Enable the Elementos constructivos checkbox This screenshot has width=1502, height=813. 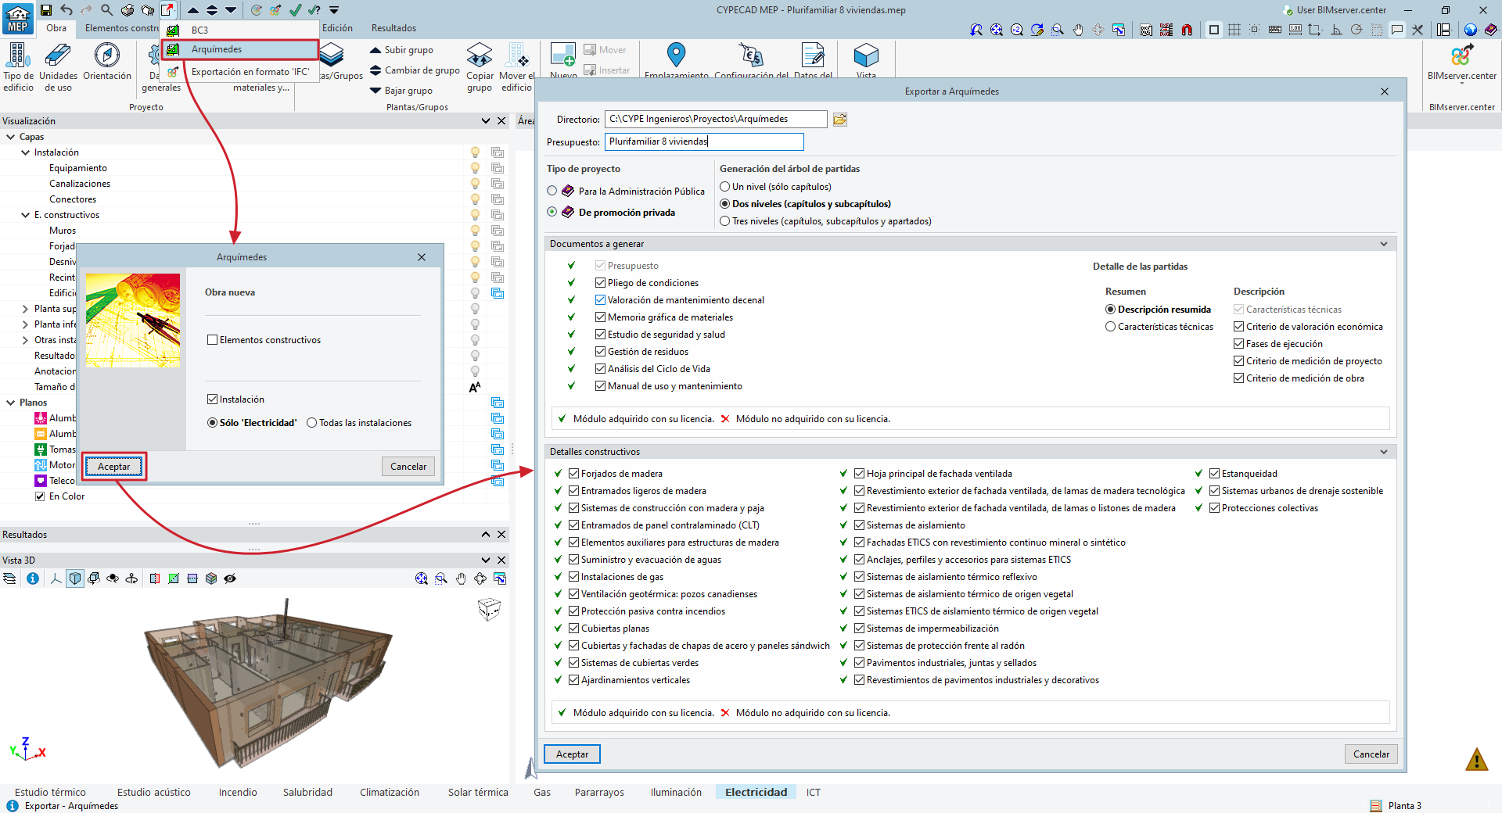[x=212, y=340]
